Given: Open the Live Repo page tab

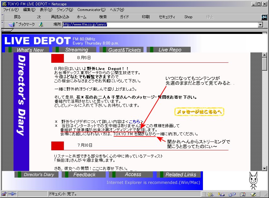Looking at the screenshot, I should (168, 50).
